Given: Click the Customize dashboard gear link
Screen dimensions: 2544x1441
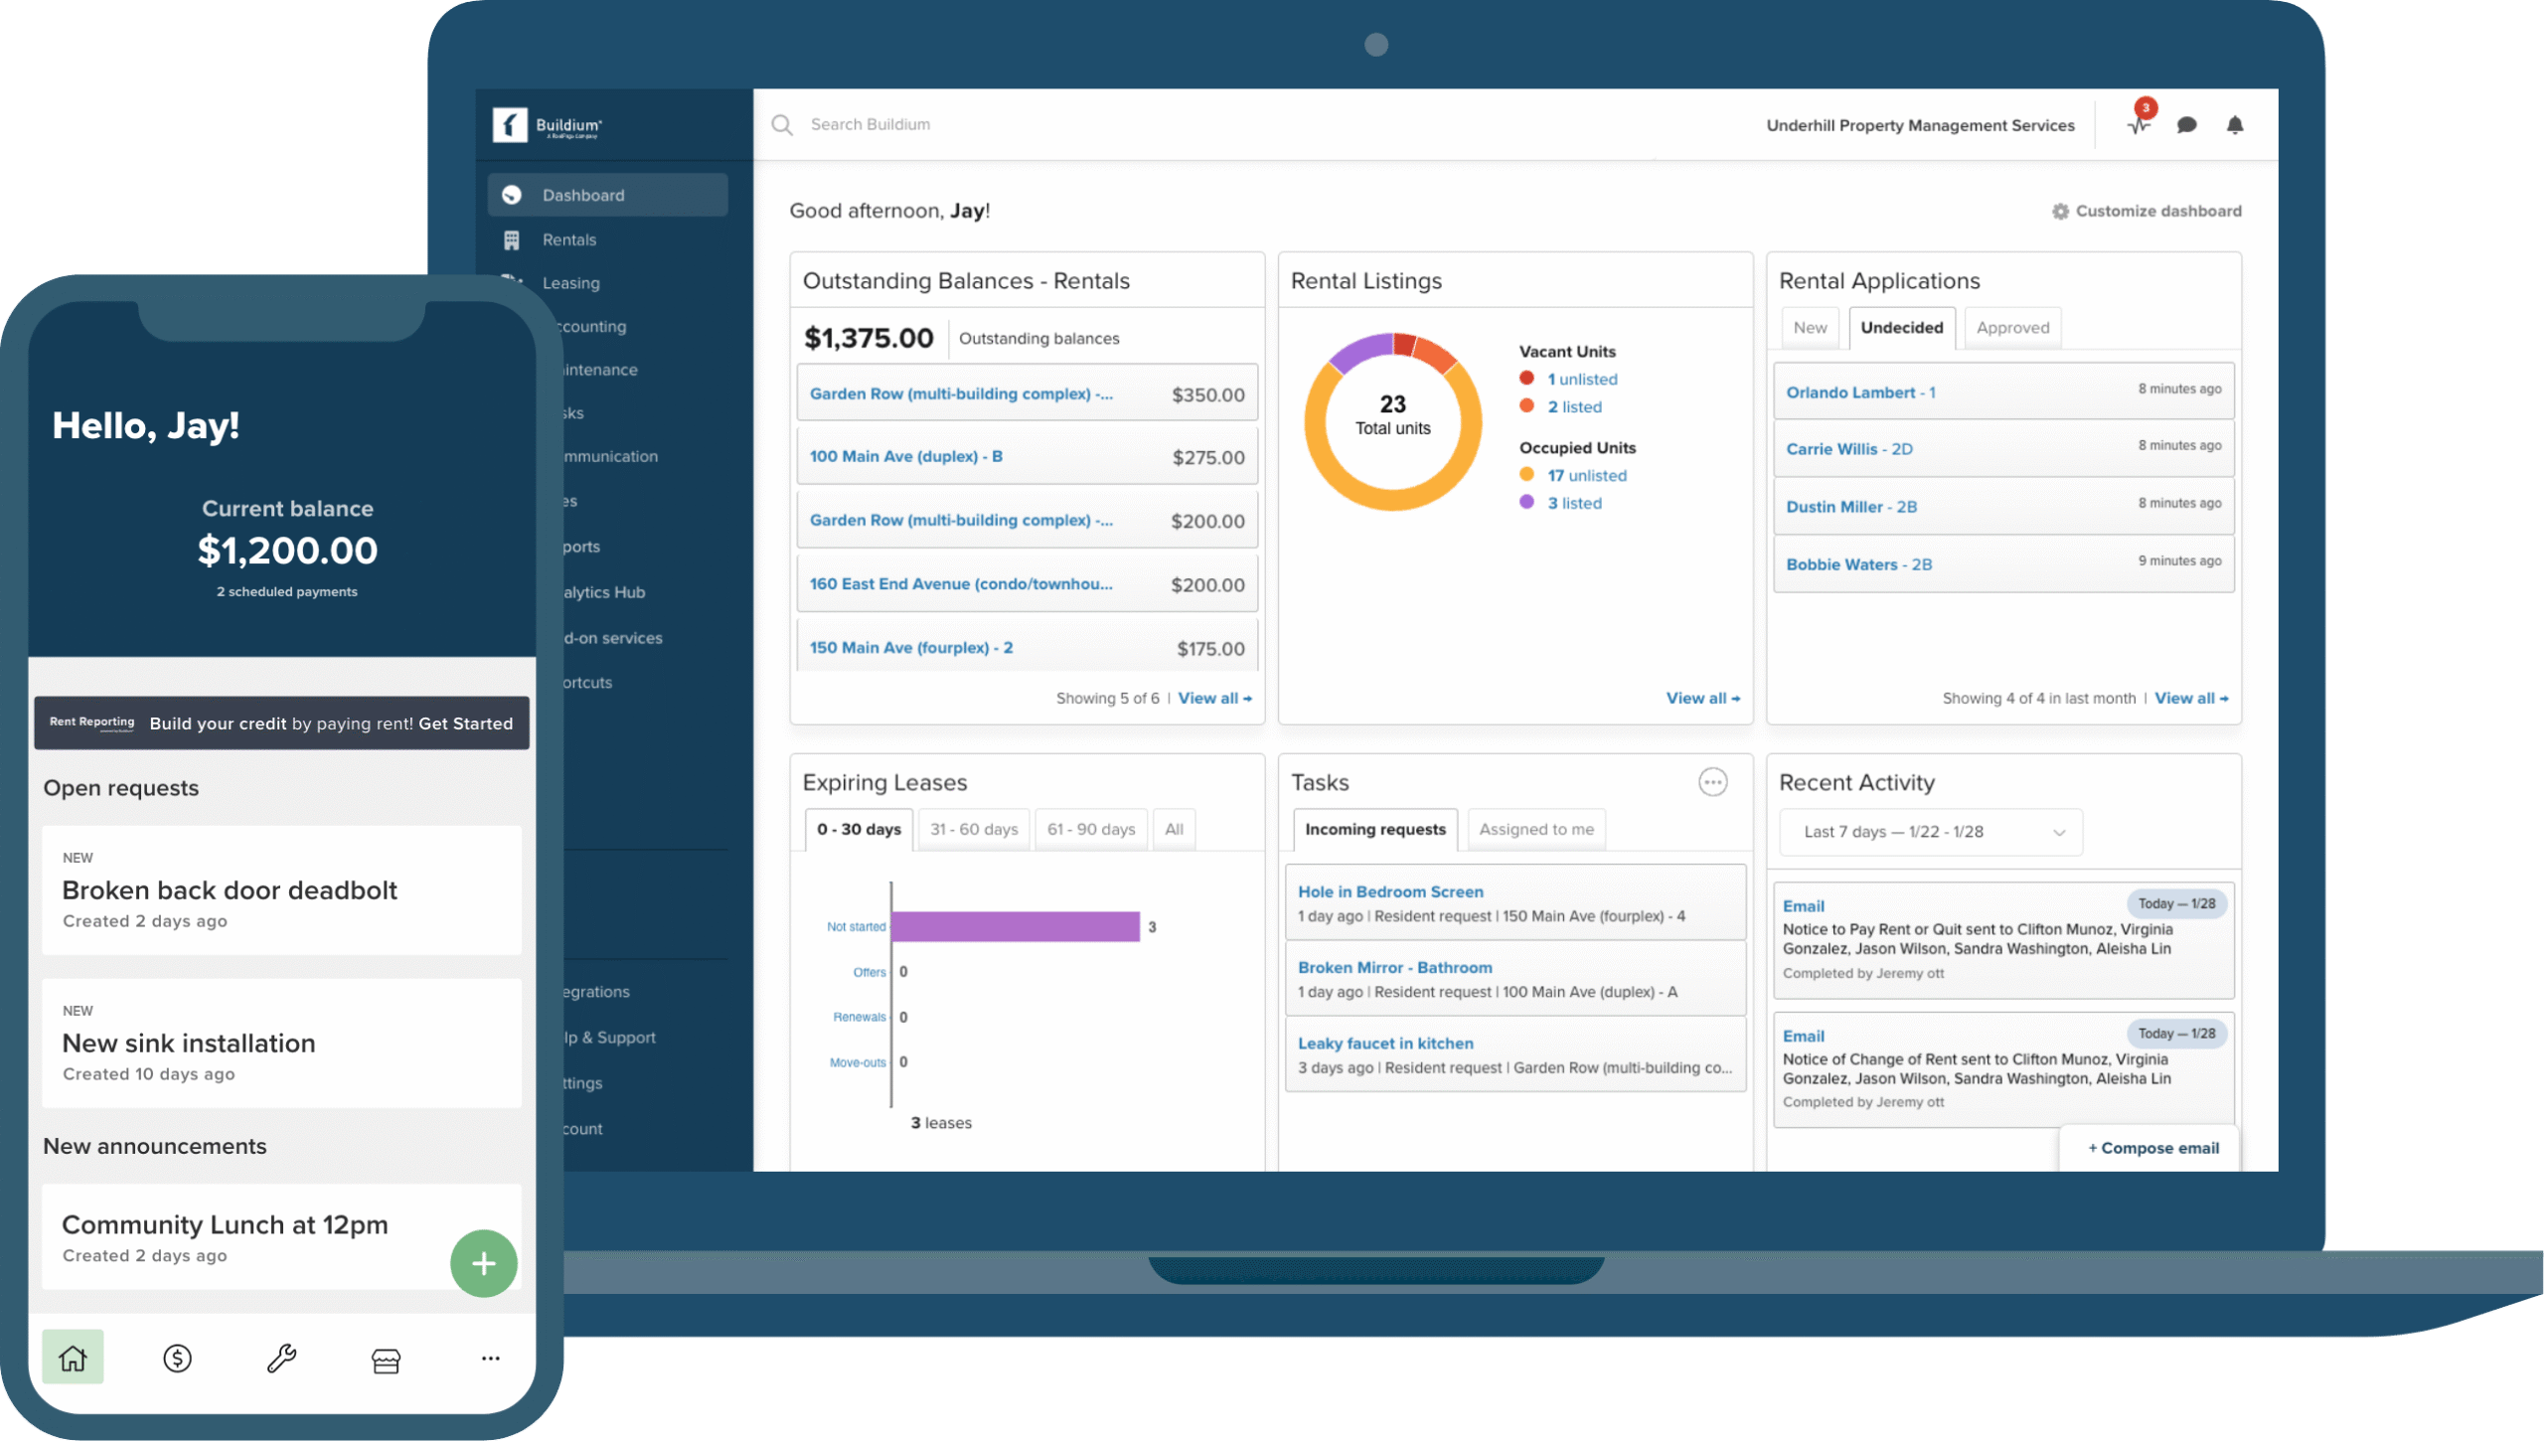Looking at the screenshot, I should [x=2146, y=211].
